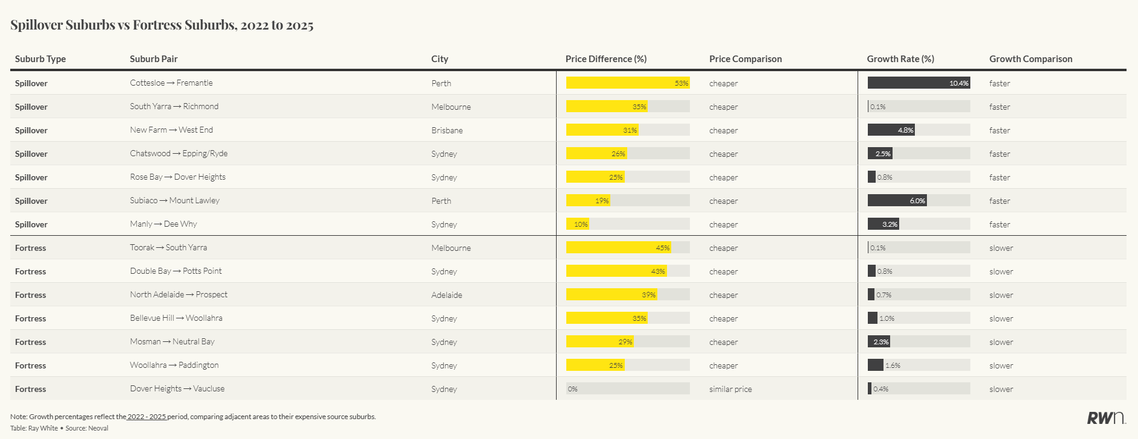Click the Suburb Type column header
The width and height of the screenshot is (1138, 439).
coord(40,59)
